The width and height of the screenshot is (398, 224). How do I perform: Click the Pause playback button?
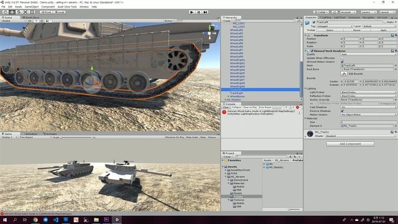click(x=199, y=12)
